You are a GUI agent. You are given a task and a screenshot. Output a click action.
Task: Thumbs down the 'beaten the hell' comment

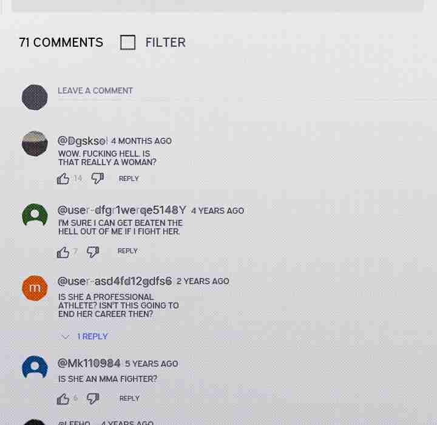(93, 252)
